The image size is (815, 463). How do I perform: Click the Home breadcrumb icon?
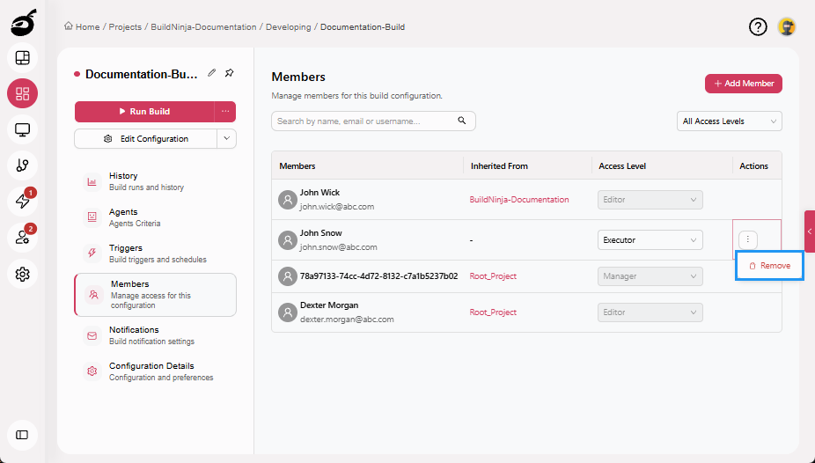click(69, 26)
